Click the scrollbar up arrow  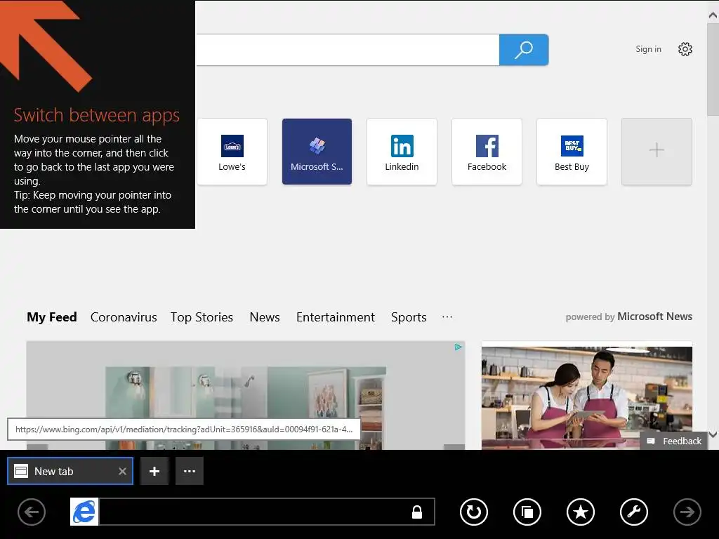coord(713,15)
